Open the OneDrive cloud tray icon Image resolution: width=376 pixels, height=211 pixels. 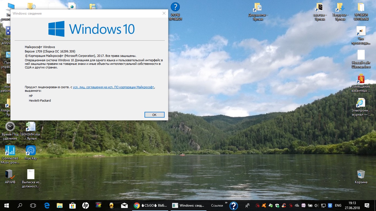click(x=297, y=205)
